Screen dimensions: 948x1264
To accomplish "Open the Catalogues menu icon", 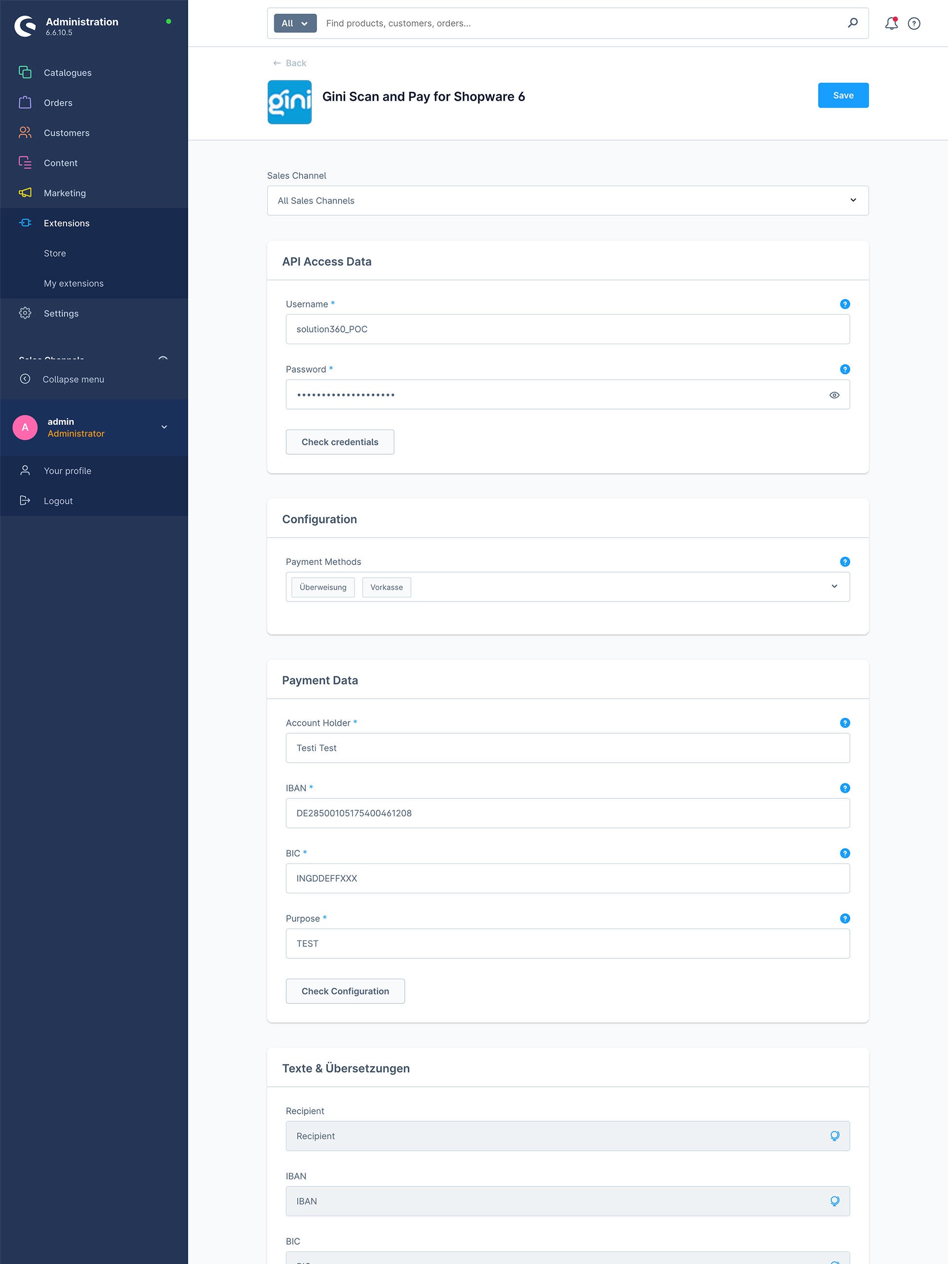I will pyautogui.click(x=25, y=72).
